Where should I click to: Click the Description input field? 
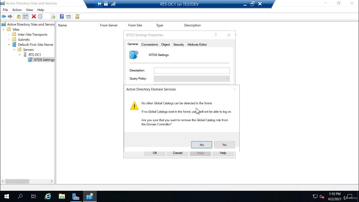tap(192, 70)
